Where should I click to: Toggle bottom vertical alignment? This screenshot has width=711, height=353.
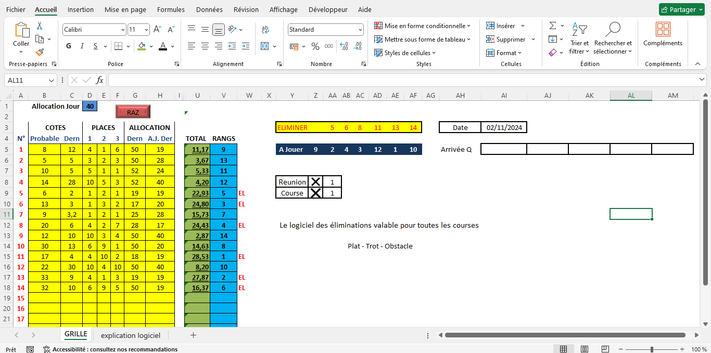point(219,29)
